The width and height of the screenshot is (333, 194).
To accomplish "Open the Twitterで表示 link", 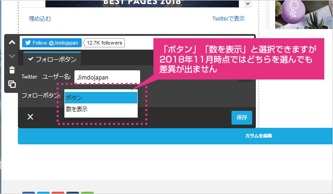I will coord(229,19).
